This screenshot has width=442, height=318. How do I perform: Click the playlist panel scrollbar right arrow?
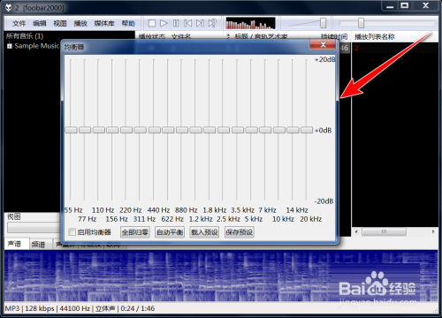(433, 231)
